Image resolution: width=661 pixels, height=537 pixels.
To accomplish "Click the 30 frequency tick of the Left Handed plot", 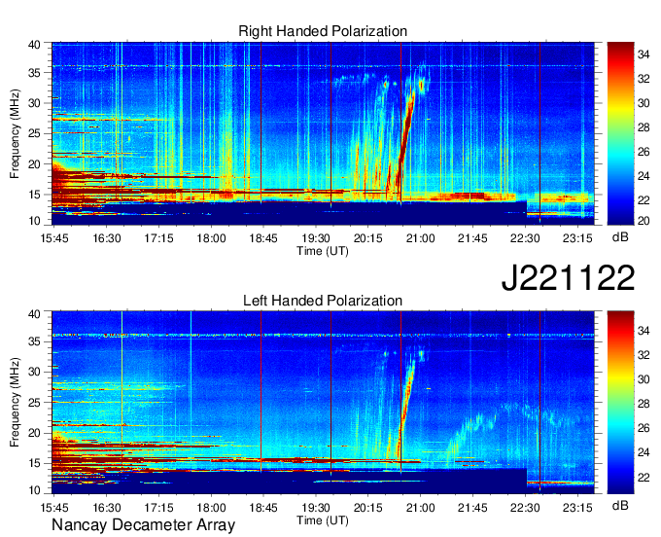I will 35,372.
